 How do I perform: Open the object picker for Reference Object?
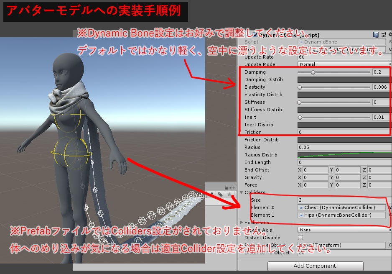(390, 245)
